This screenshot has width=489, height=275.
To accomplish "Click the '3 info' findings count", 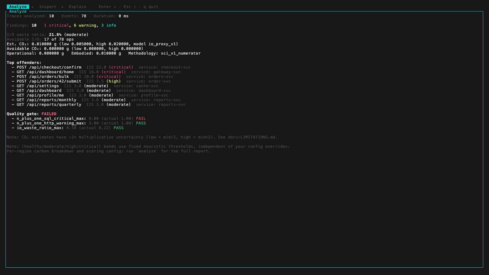I will click(x=109, y=25).
